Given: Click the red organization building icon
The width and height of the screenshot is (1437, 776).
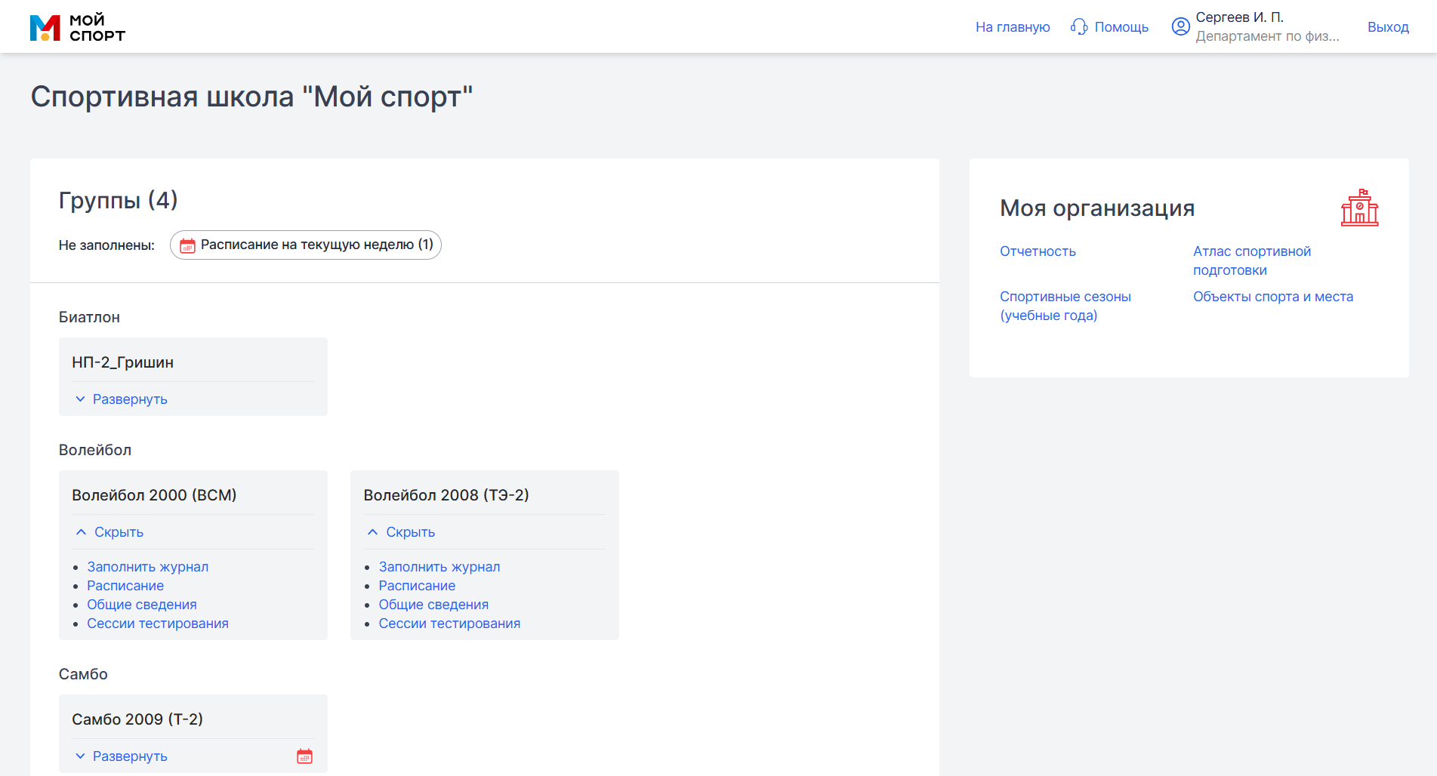Looking at the screenshot, I should [1359, 208].
